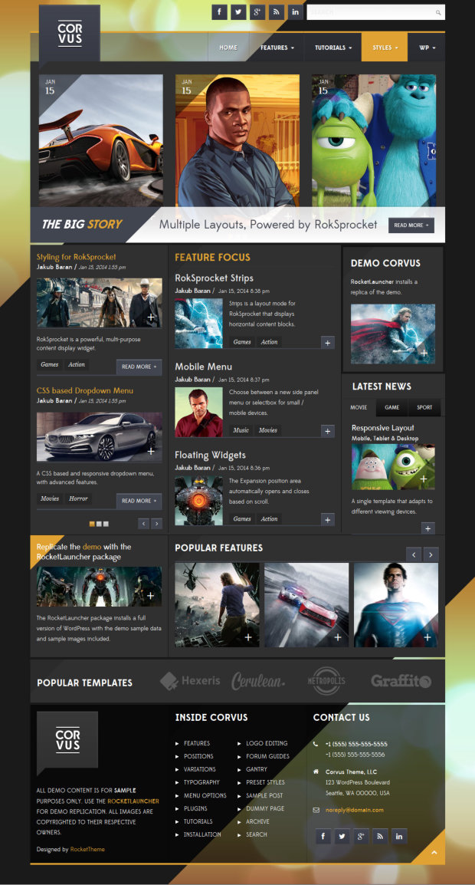Go to previous slide in Popular Features
Screen dimensions: 475x885
414,554
